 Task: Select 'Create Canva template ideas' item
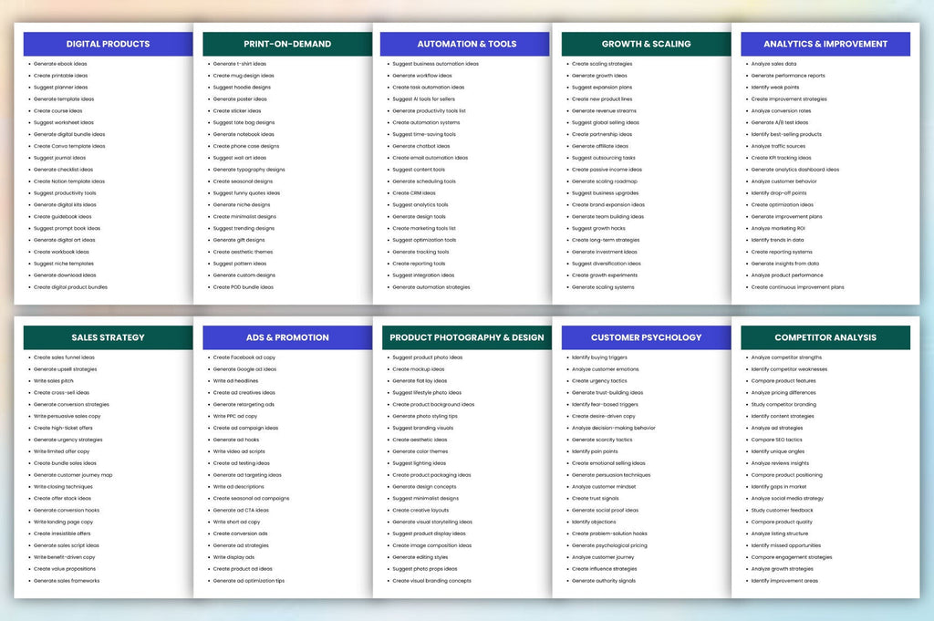point(69,146)
